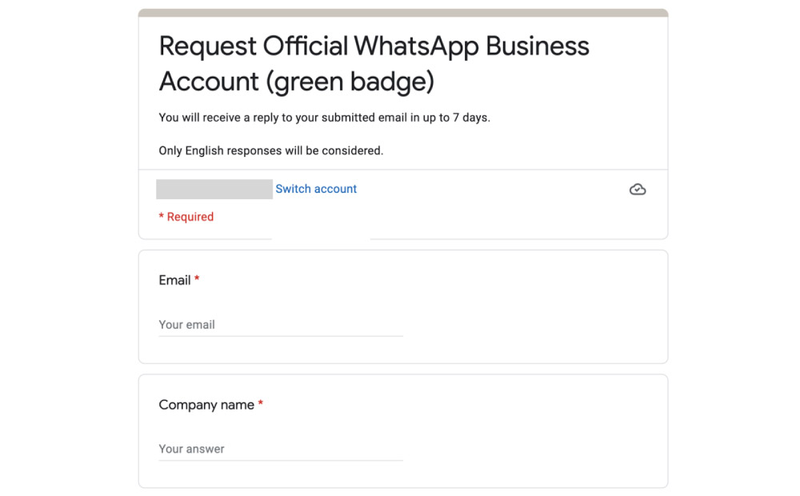800x496 pixels.
Task: Click the Email question label
Action: (x=174, y=280)
